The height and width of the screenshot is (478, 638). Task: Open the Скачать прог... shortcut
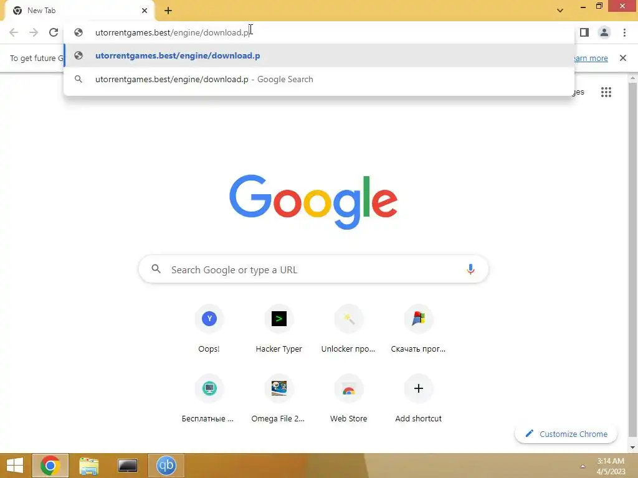pos(418,329)
